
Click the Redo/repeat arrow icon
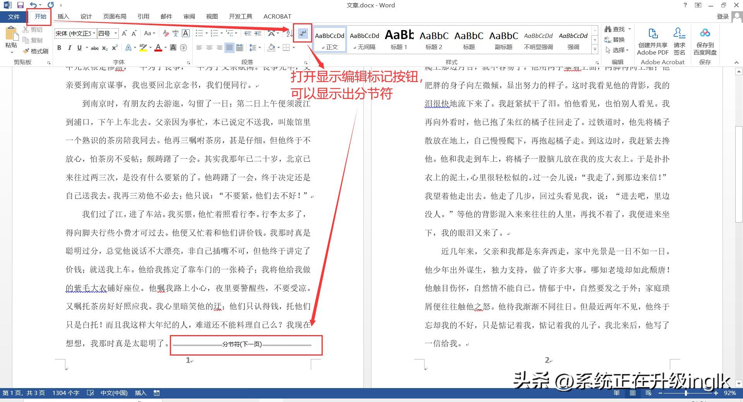pos(51,5)
